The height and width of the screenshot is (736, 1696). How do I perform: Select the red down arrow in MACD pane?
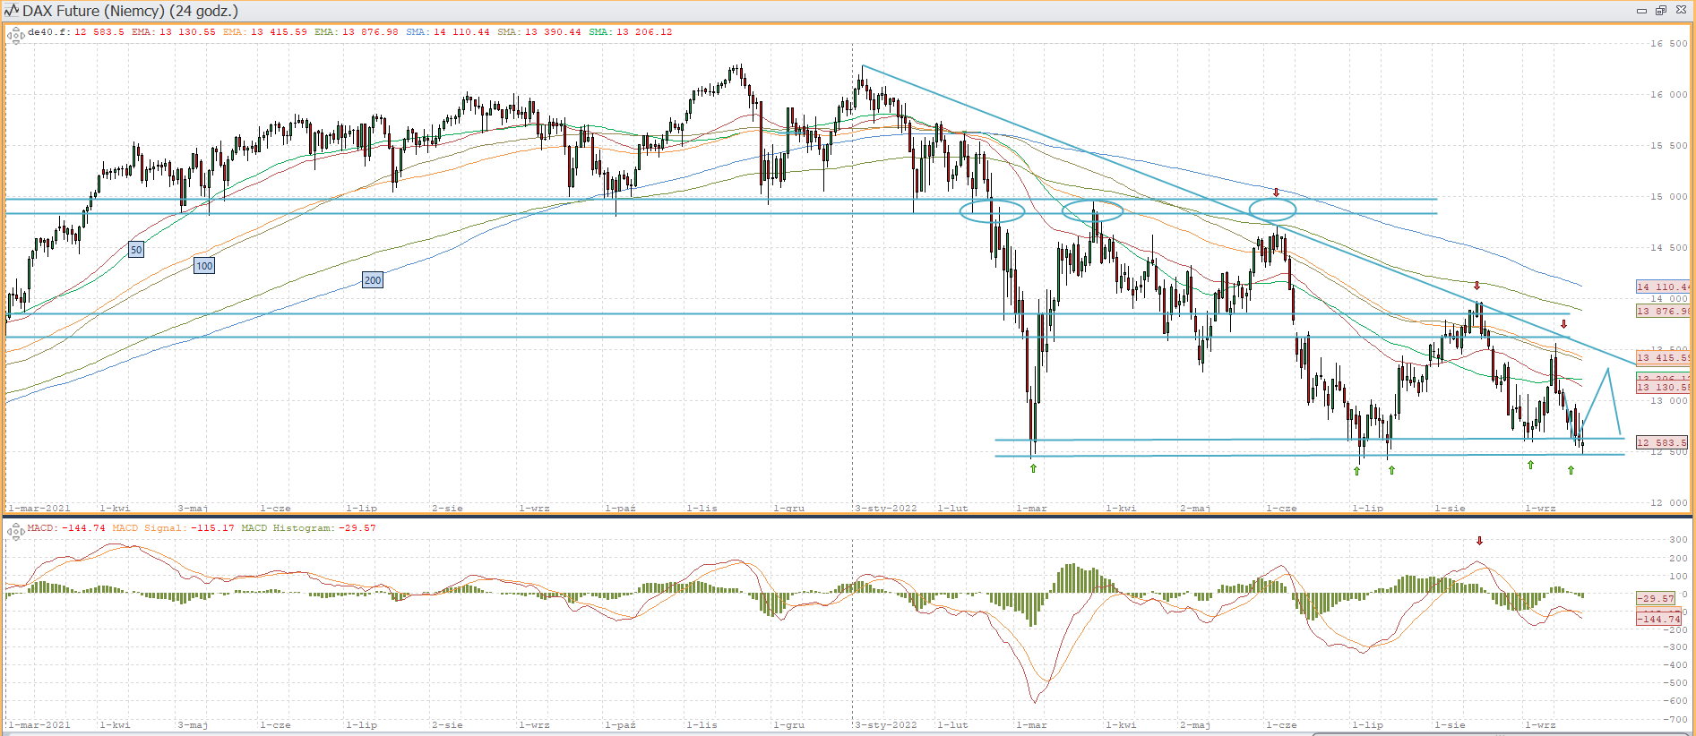[x=1479, y=541]
